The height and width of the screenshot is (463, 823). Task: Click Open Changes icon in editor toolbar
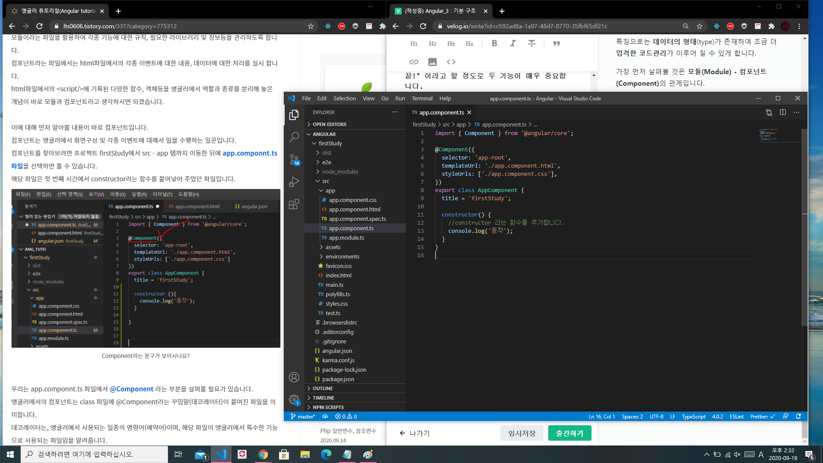(x=769, y=112)
